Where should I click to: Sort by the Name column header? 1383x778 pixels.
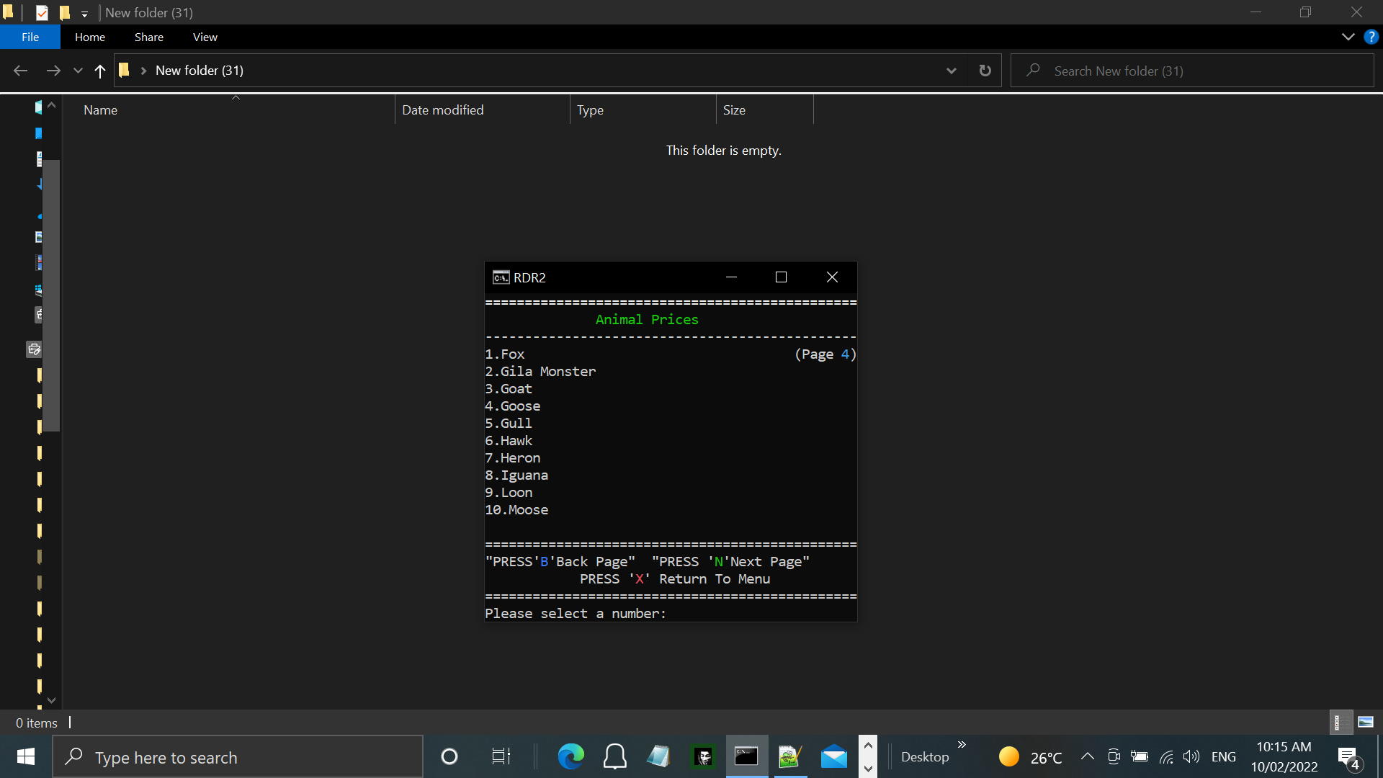point(101,110)
